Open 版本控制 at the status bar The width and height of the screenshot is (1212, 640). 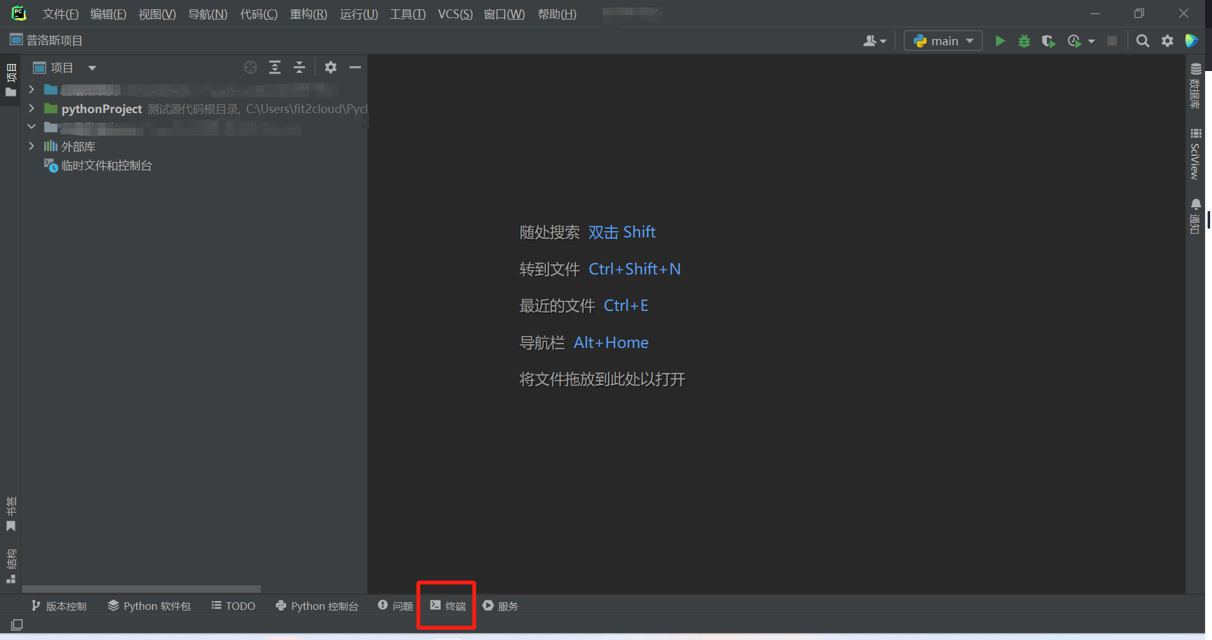point(58,605)
